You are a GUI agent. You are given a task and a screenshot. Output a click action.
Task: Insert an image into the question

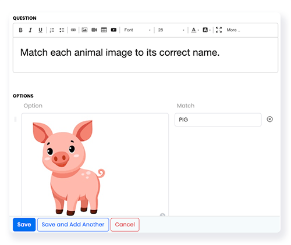(x=84, y=30)
